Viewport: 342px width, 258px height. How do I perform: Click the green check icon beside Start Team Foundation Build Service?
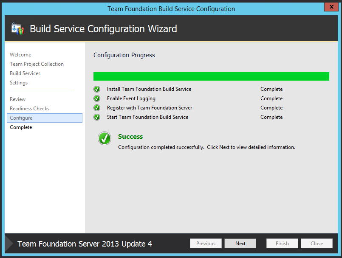97,117
